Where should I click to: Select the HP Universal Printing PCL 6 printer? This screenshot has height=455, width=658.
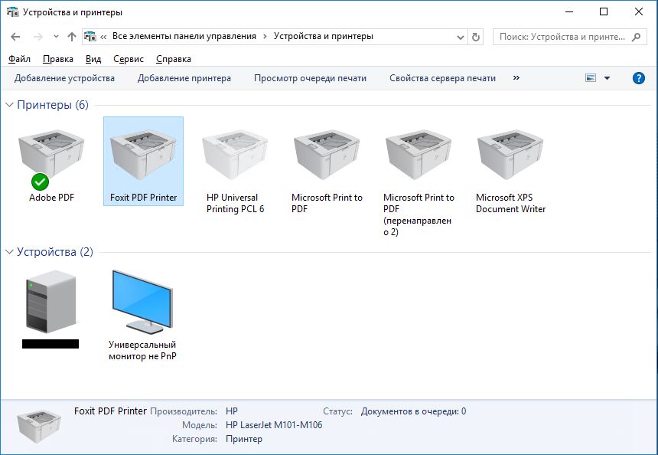coord(235,166)
